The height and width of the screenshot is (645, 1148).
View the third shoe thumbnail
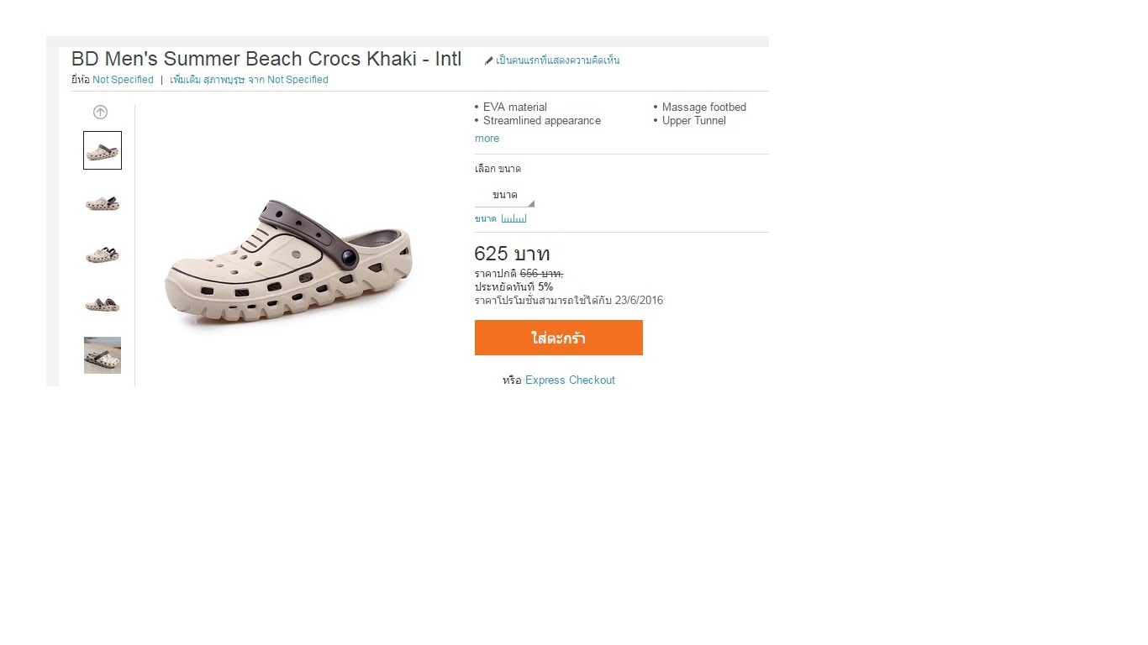[x=103, y=254]
